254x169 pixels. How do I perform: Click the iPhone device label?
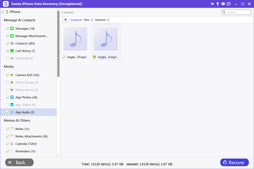(15, 12)
